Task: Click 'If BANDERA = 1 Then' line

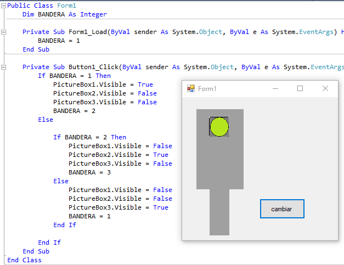Action: 75,76
